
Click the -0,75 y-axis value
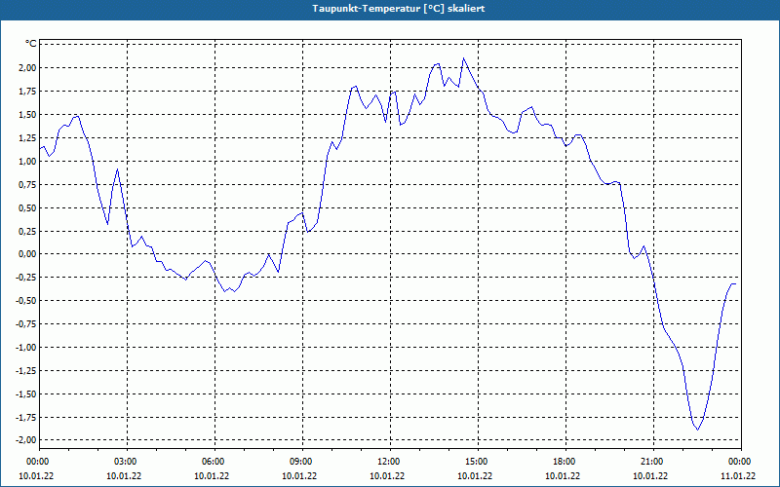coord(26,324)
